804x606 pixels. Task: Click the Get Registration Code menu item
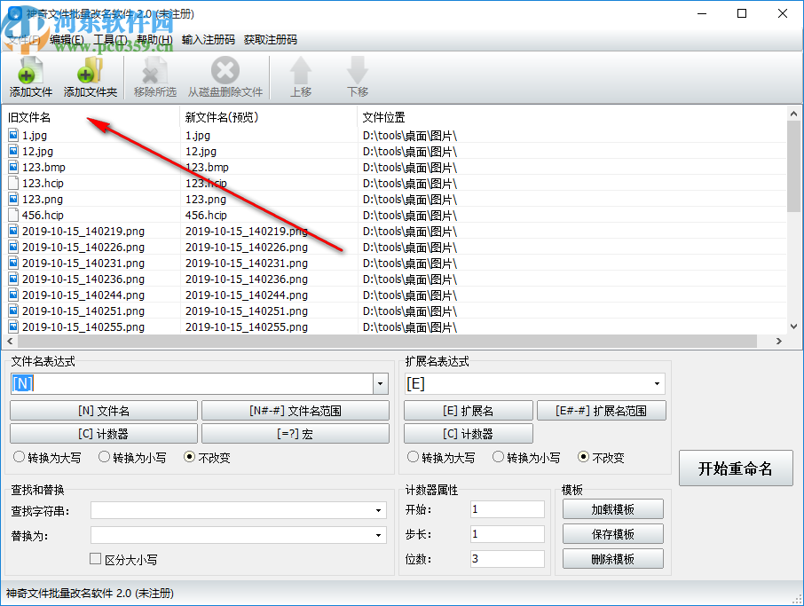click(271, 40)
